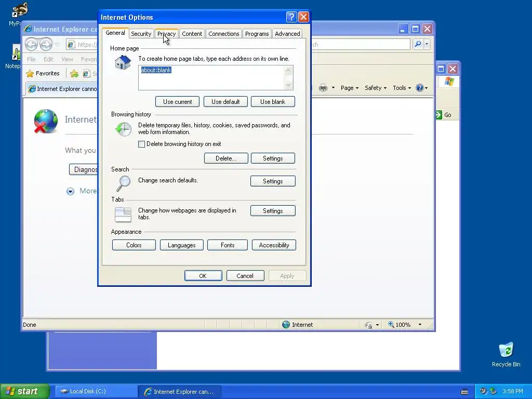Click the Use blank button
Screen dimensions: 532x399
(x=273, y=101)
